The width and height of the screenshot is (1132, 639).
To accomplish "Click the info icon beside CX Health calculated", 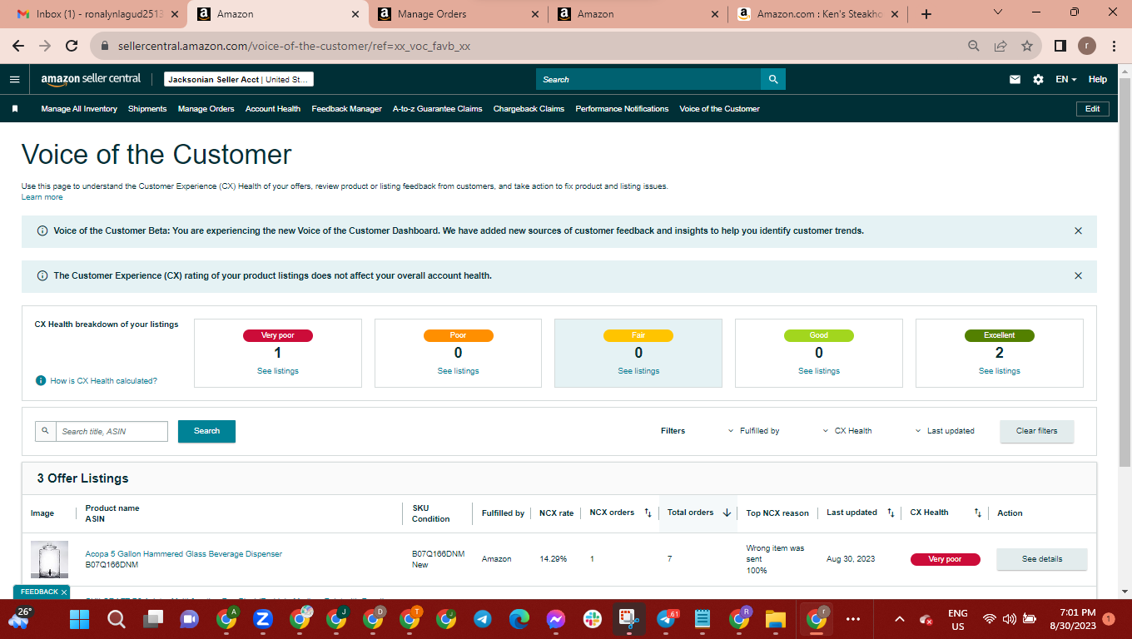I will pyautogui.click(x=41, y=380).
